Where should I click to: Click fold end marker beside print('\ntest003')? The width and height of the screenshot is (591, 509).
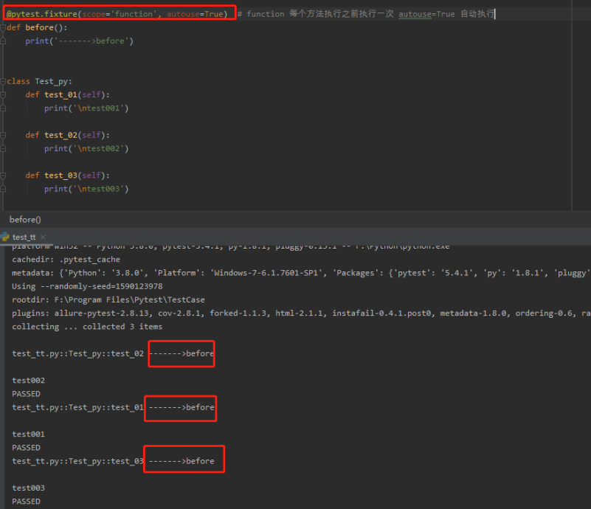click(x=3, y=189)
